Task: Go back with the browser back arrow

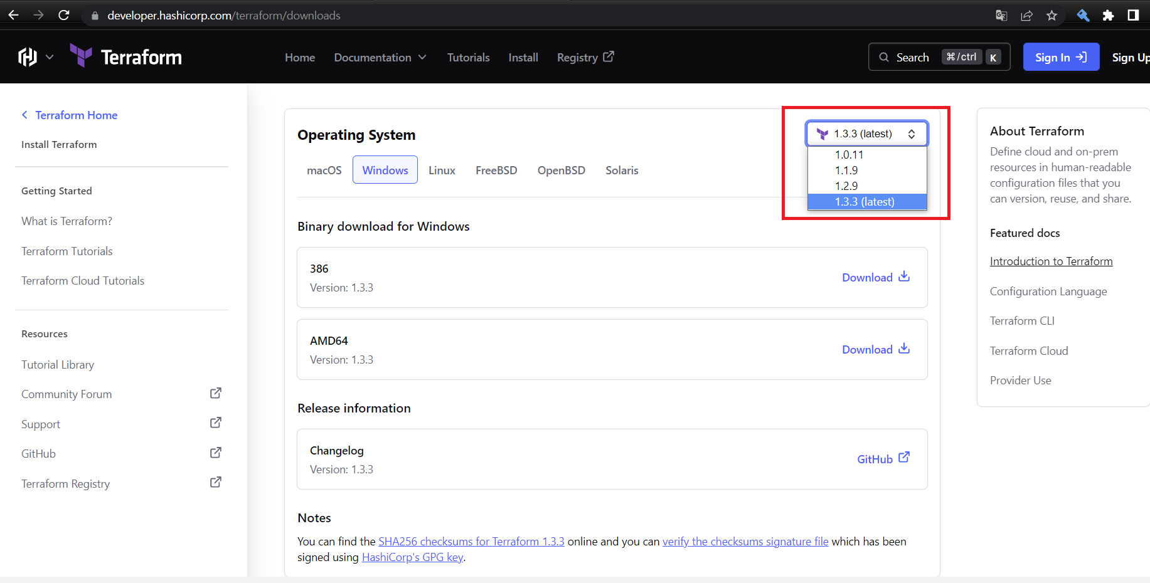Action: point(13,15)
